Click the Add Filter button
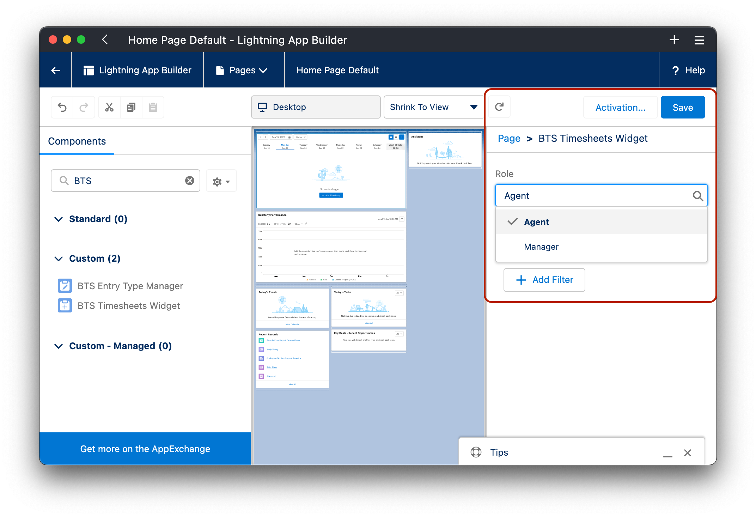Image resolution: width=756 pixels, height=517 pixels. 544,280
